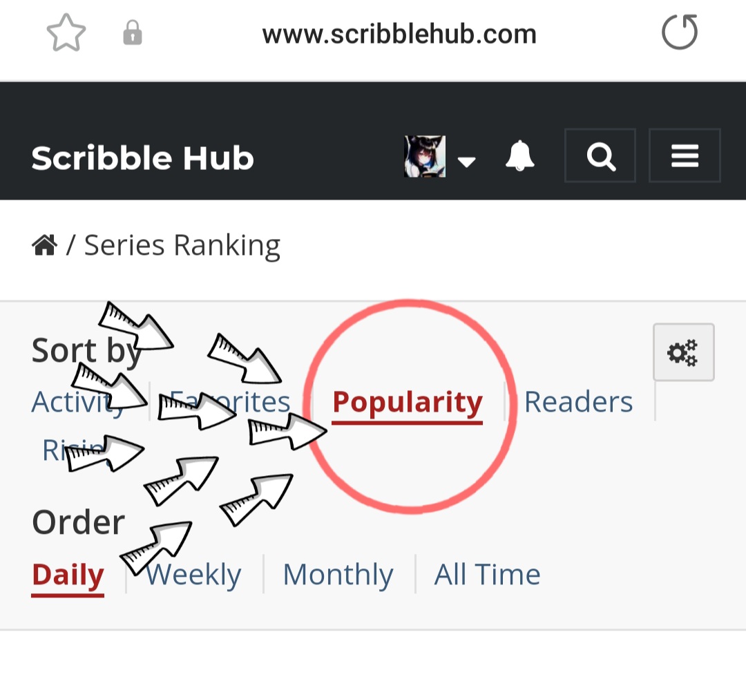746x688 pixels.
Task: Select the Popularity sort option
Action: [407, 402]
